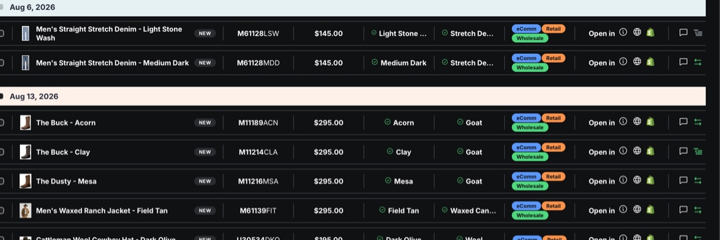Click text-list icon on Light Stone Wash row
This screenshot has width=720, height=240.
pos(698,33)
